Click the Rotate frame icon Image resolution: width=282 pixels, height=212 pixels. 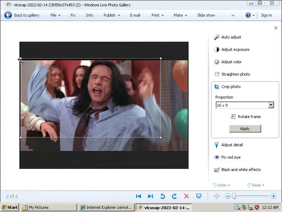233,117
